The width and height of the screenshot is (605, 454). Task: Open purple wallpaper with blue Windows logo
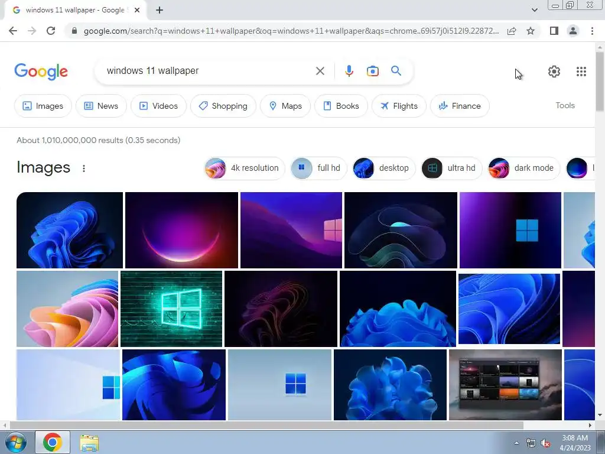tap(510, 230)
